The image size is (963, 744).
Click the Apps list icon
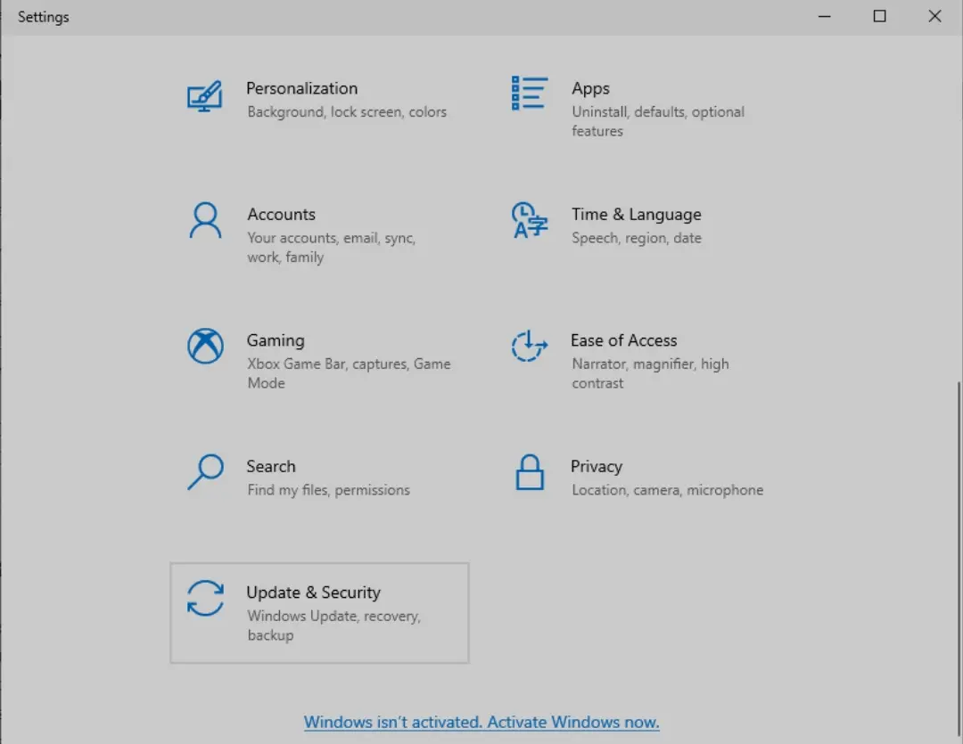pos(529,94)
